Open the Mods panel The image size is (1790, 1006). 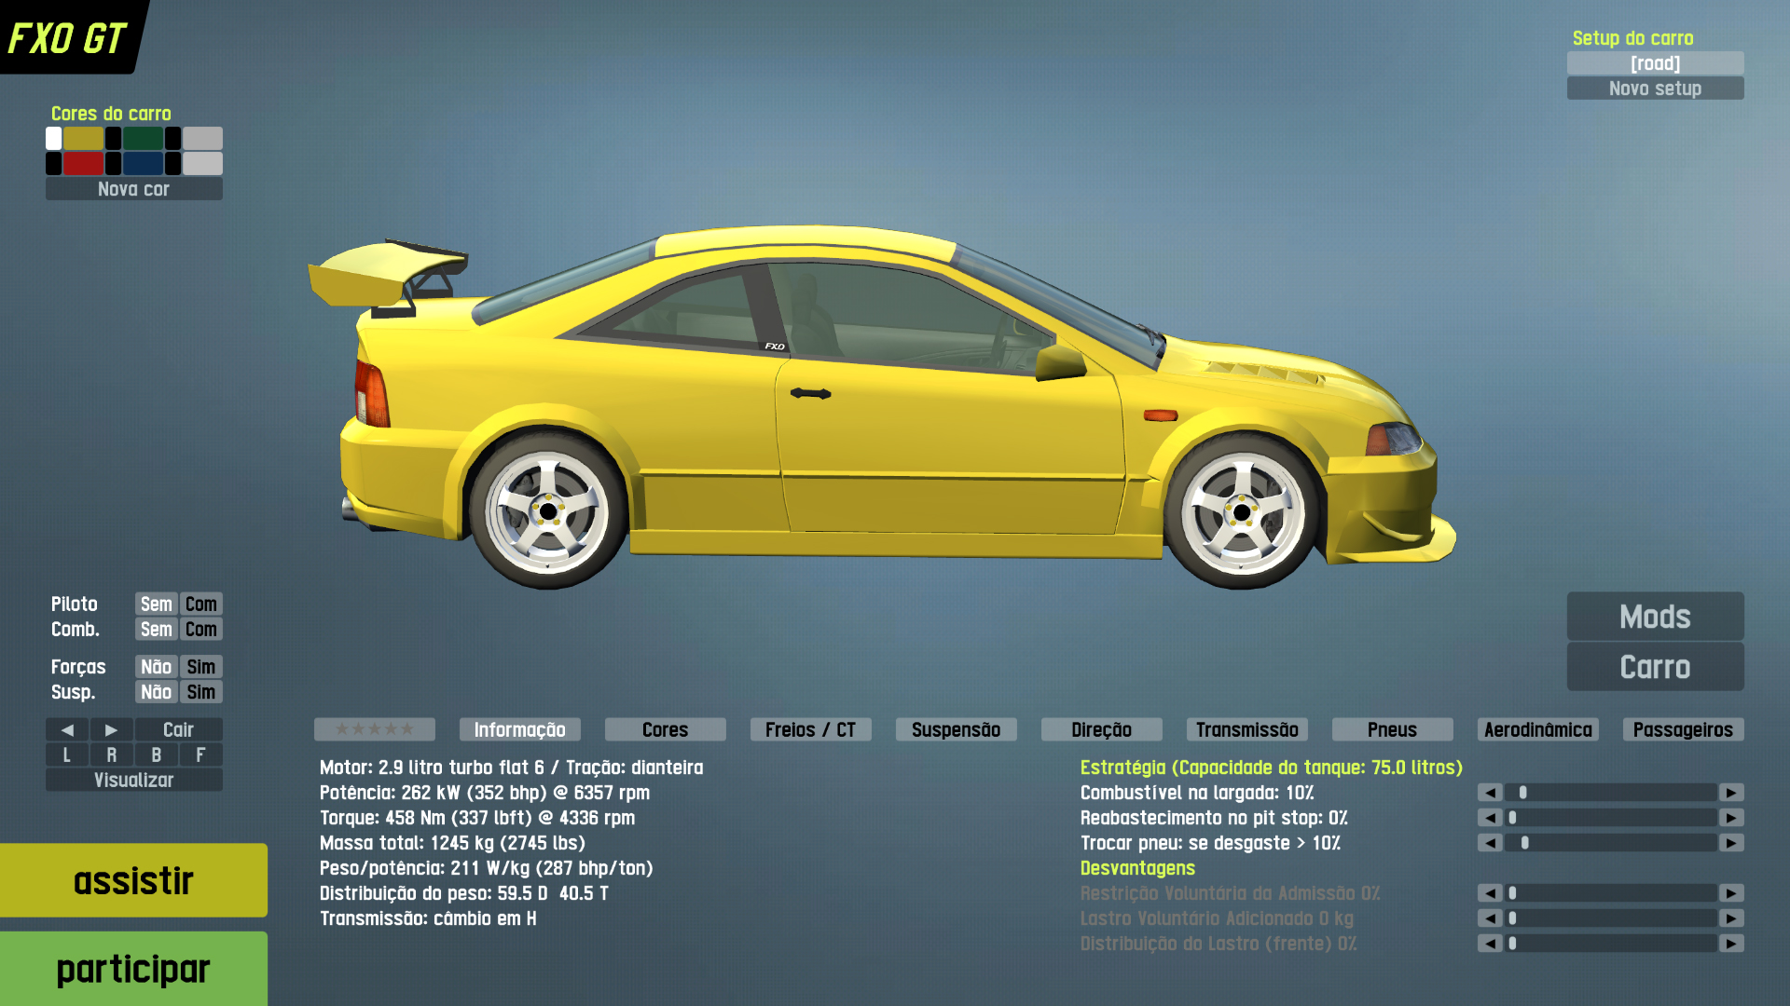pos(1655,617)
